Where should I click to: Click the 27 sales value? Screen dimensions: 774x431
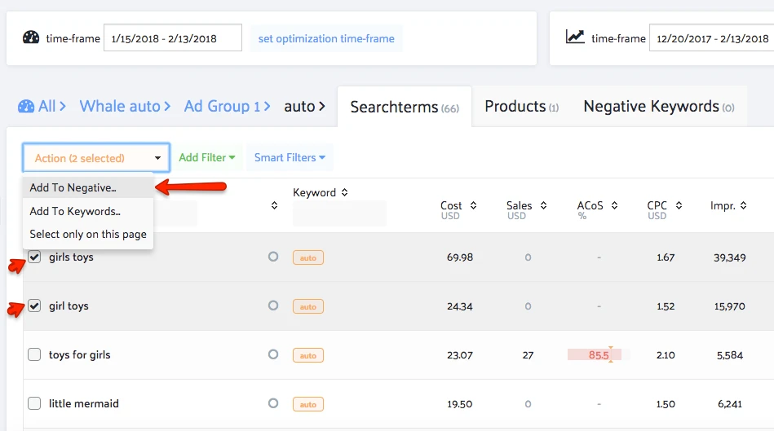tap(529, 355)
